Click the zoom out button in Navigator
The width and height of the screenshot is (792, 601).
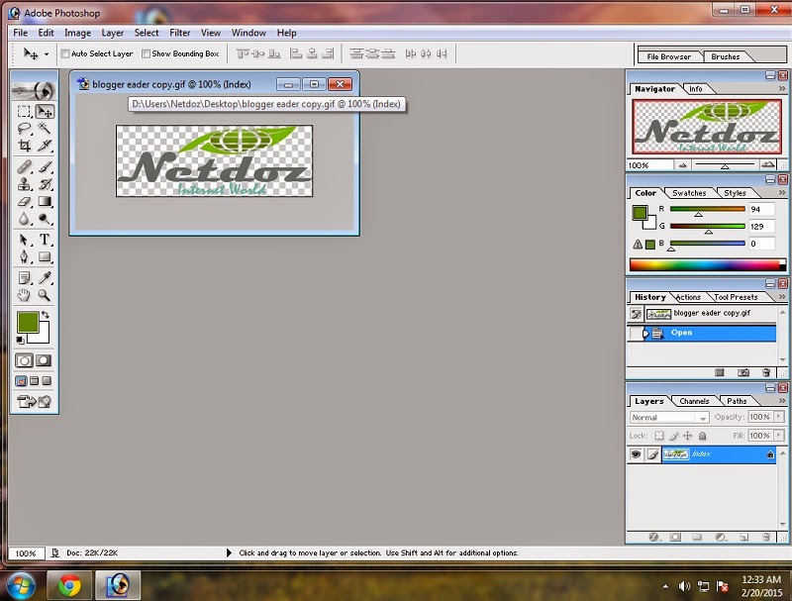682,165
